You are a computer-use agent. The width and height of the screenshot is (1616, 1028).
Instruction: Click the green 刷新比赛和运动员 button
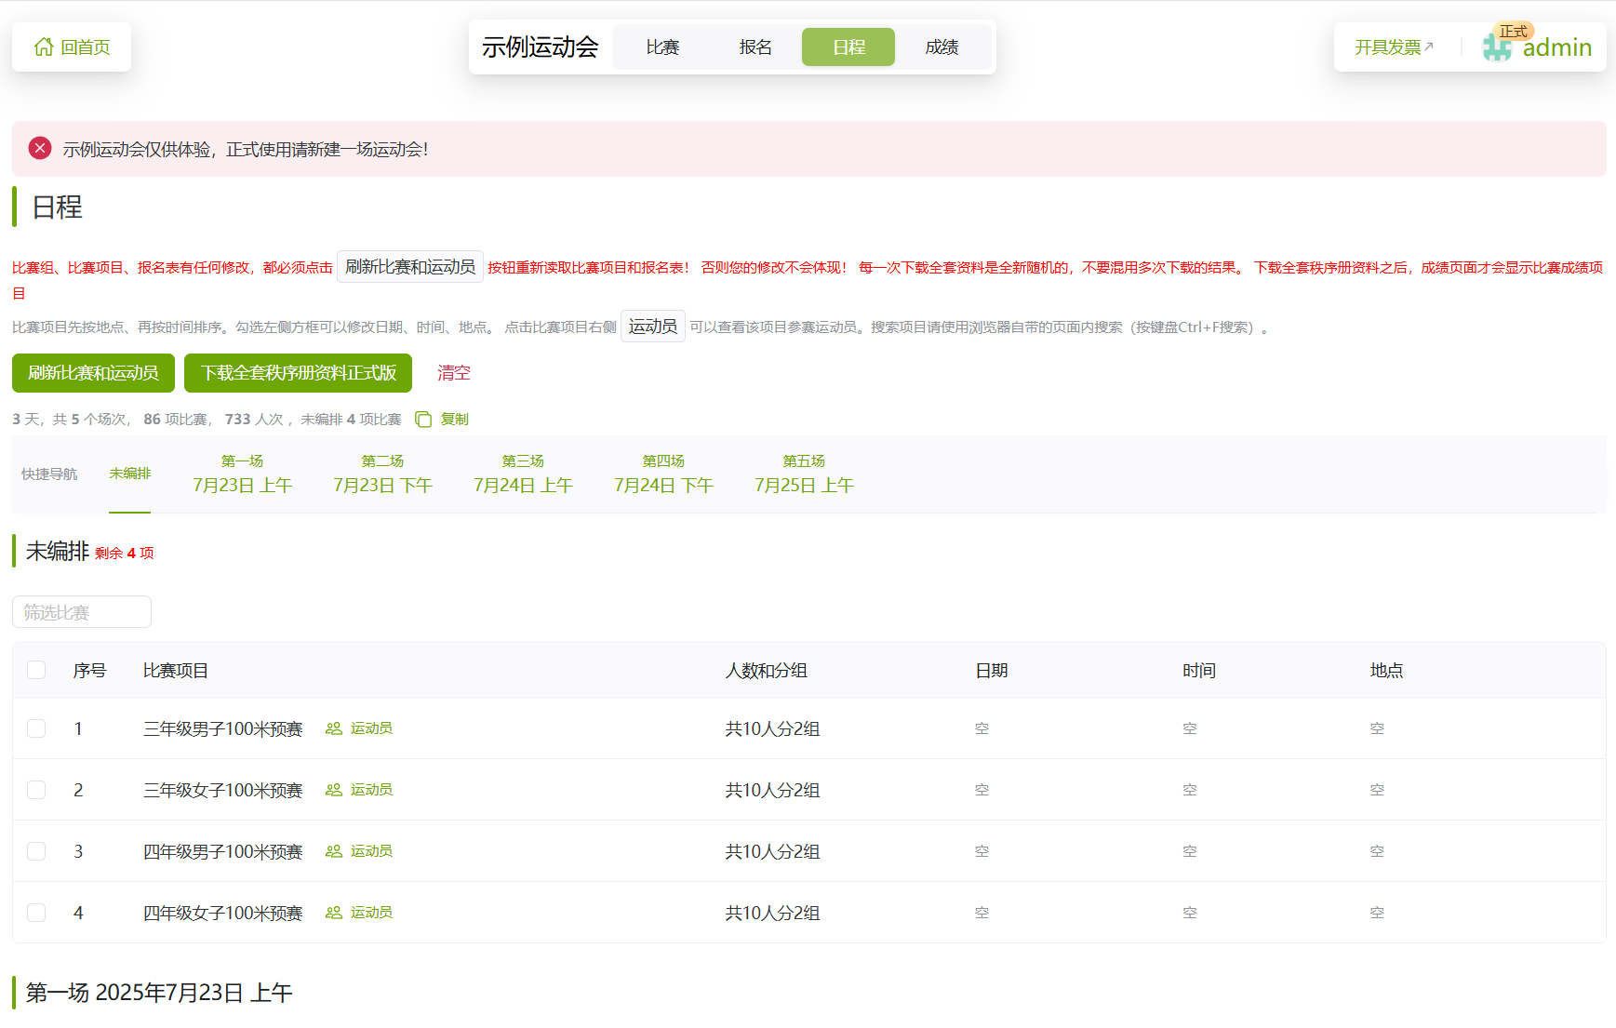click(93, 373)
